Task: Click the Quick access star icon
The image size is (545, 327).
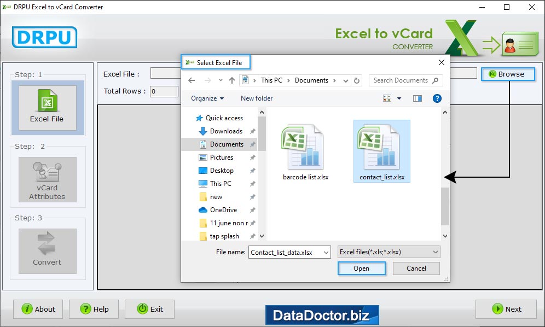Action: 199,118
